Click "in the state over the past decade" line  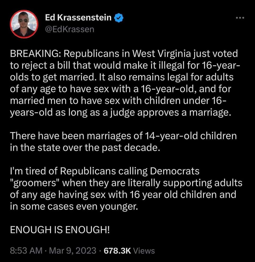coord(84,148)
